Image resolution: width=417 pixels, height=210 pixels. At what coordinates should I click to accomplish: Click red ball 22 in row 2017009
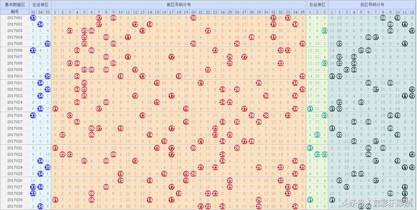[208, 70]
